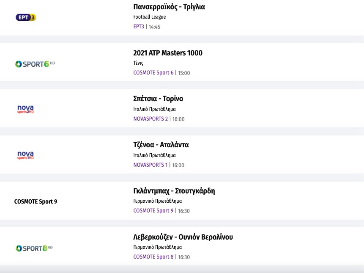The height and width of the screenshot is (273, 364).
Task: Click the ERT3 channel logo
Action: (x=26, y=17)
